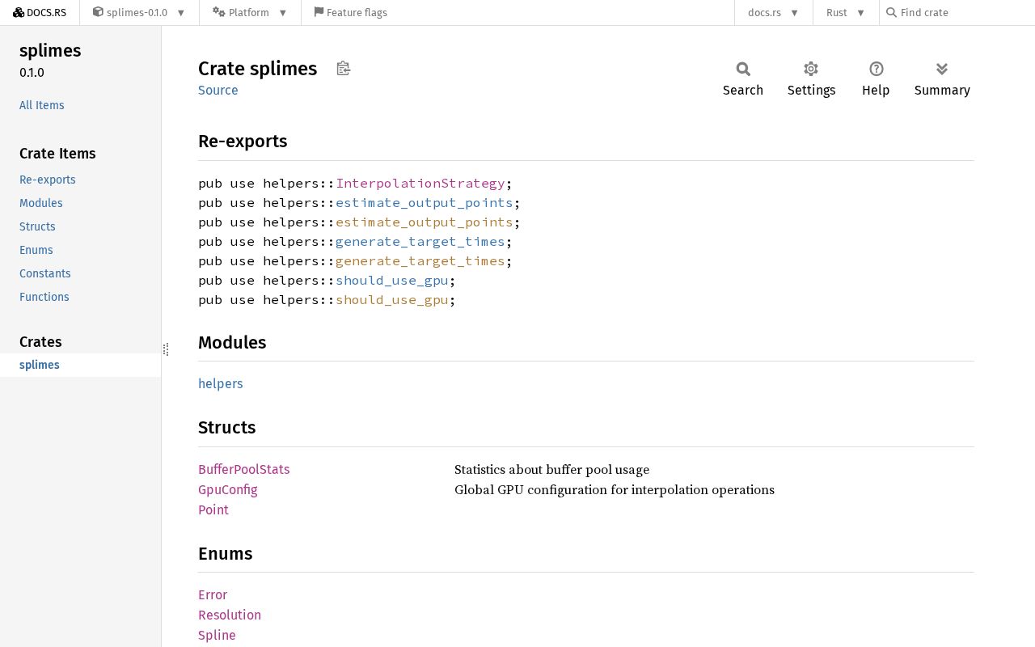Open Resolution enum page
Image resolution: width=1035 pixels, height=647 pixels.
pyautogui.click(x=230, y=615)
